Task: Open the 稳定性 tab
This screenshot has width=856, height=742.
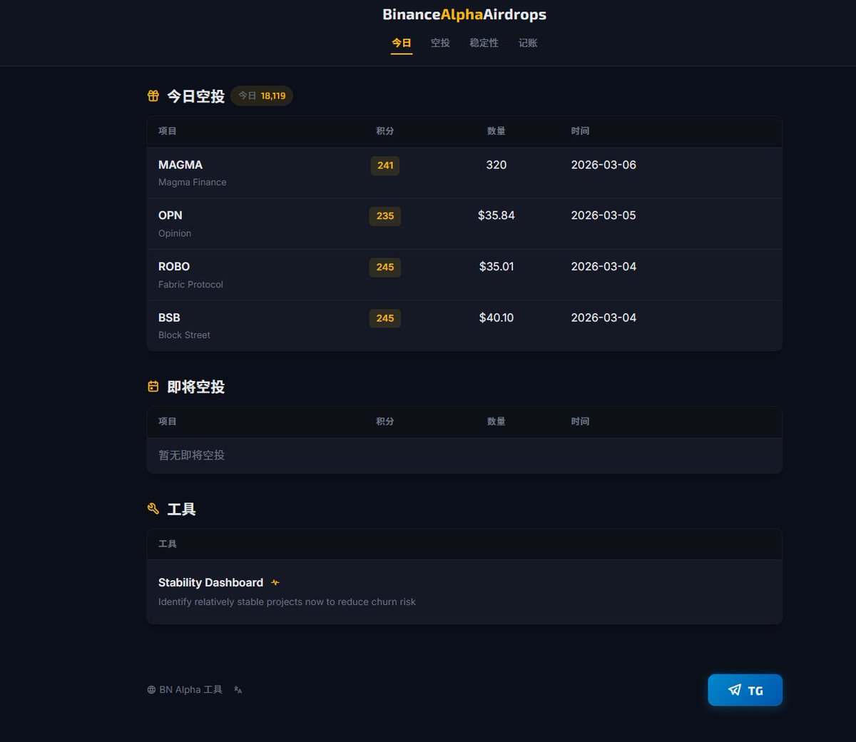Action: click(x=484, y=43)
